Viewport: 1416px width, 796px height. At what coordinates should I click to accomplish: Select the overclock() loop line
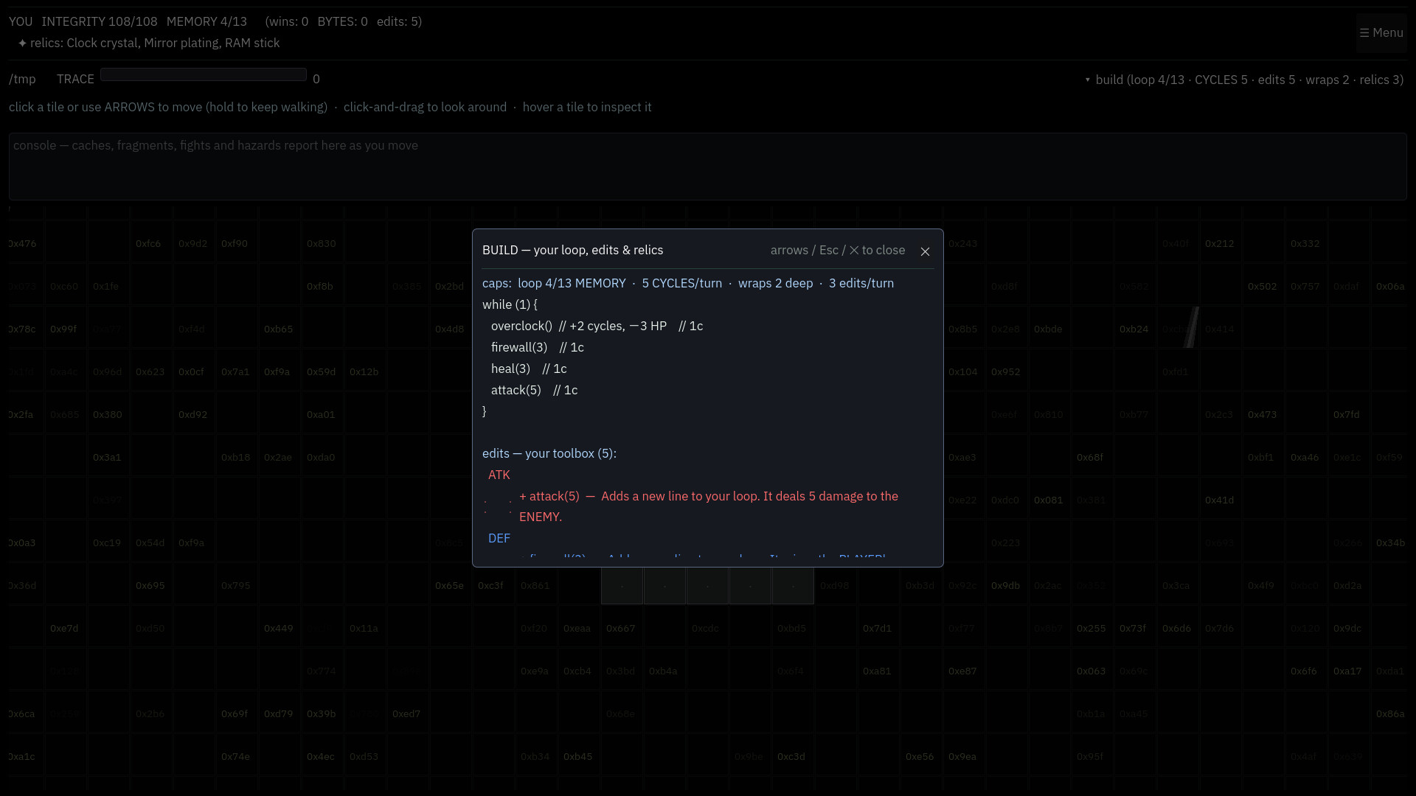(597, 326)
